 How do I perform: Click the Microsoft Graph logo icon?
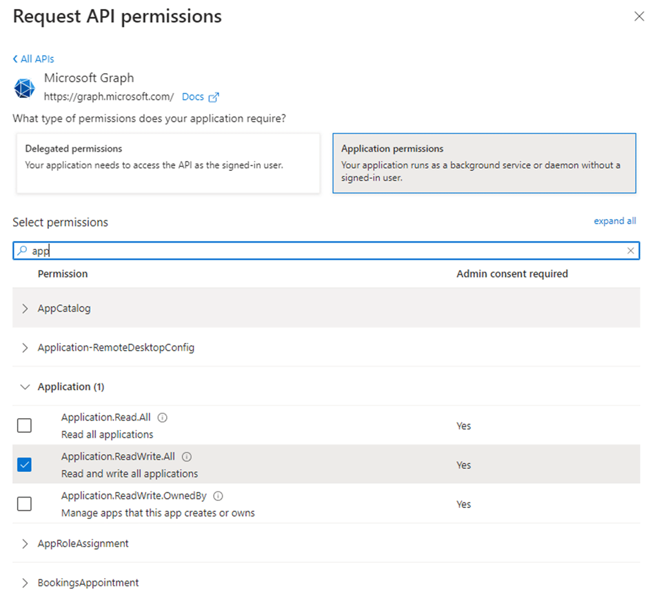pyautogui.click(x=24, y=88)
